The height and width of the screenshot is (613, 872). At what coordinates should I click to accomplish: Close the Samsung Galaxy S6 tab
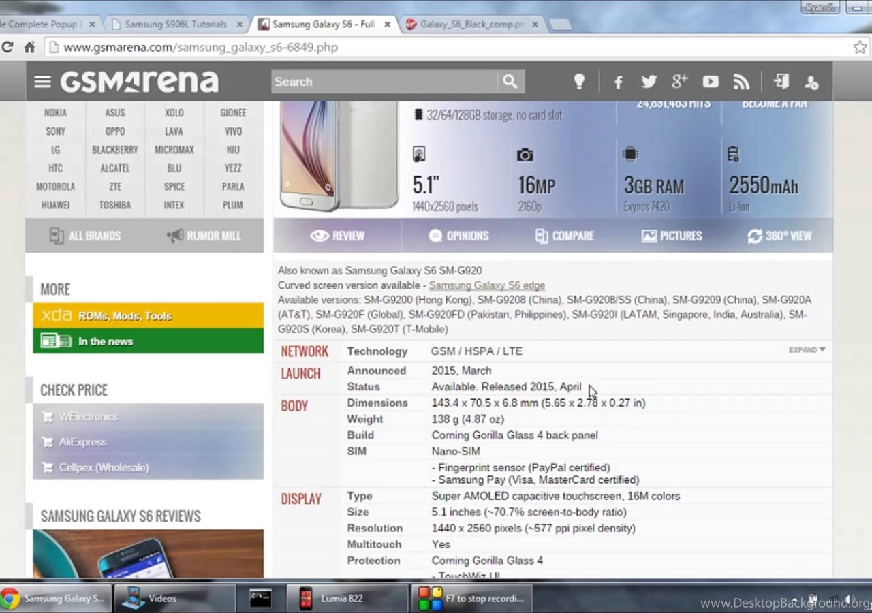pyautogui.click(x=388, y=24)
